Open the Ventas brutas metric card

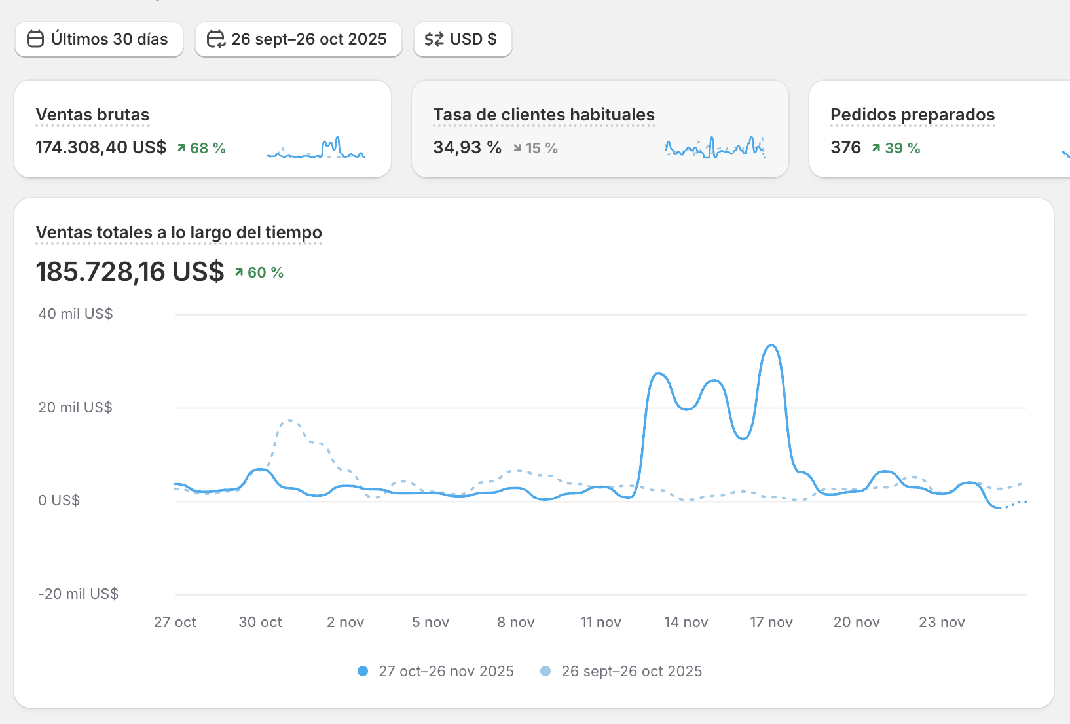point(203,129)
